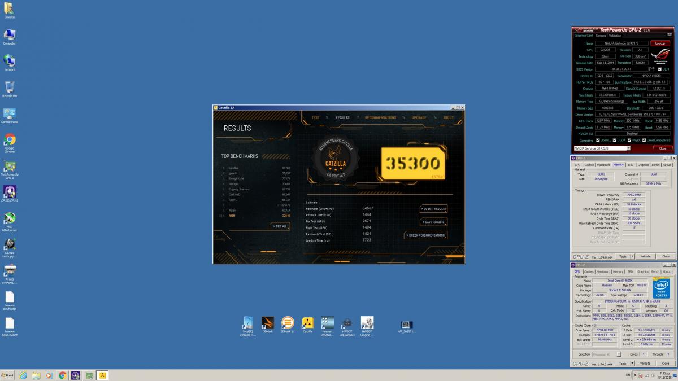Click the Close button in GPU-Z
Viewport: 678px width, 381px height.
pyautogui.click(x=663, y=148)
